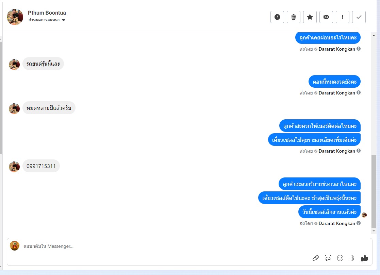Open the emoji picker smiley icon
Viewport: 380px width, 275px height.
pyautogui.click(x=340, y=258)
